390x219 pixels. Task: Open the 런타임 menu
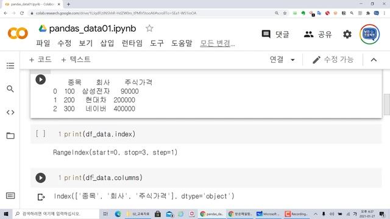(132, 43)
